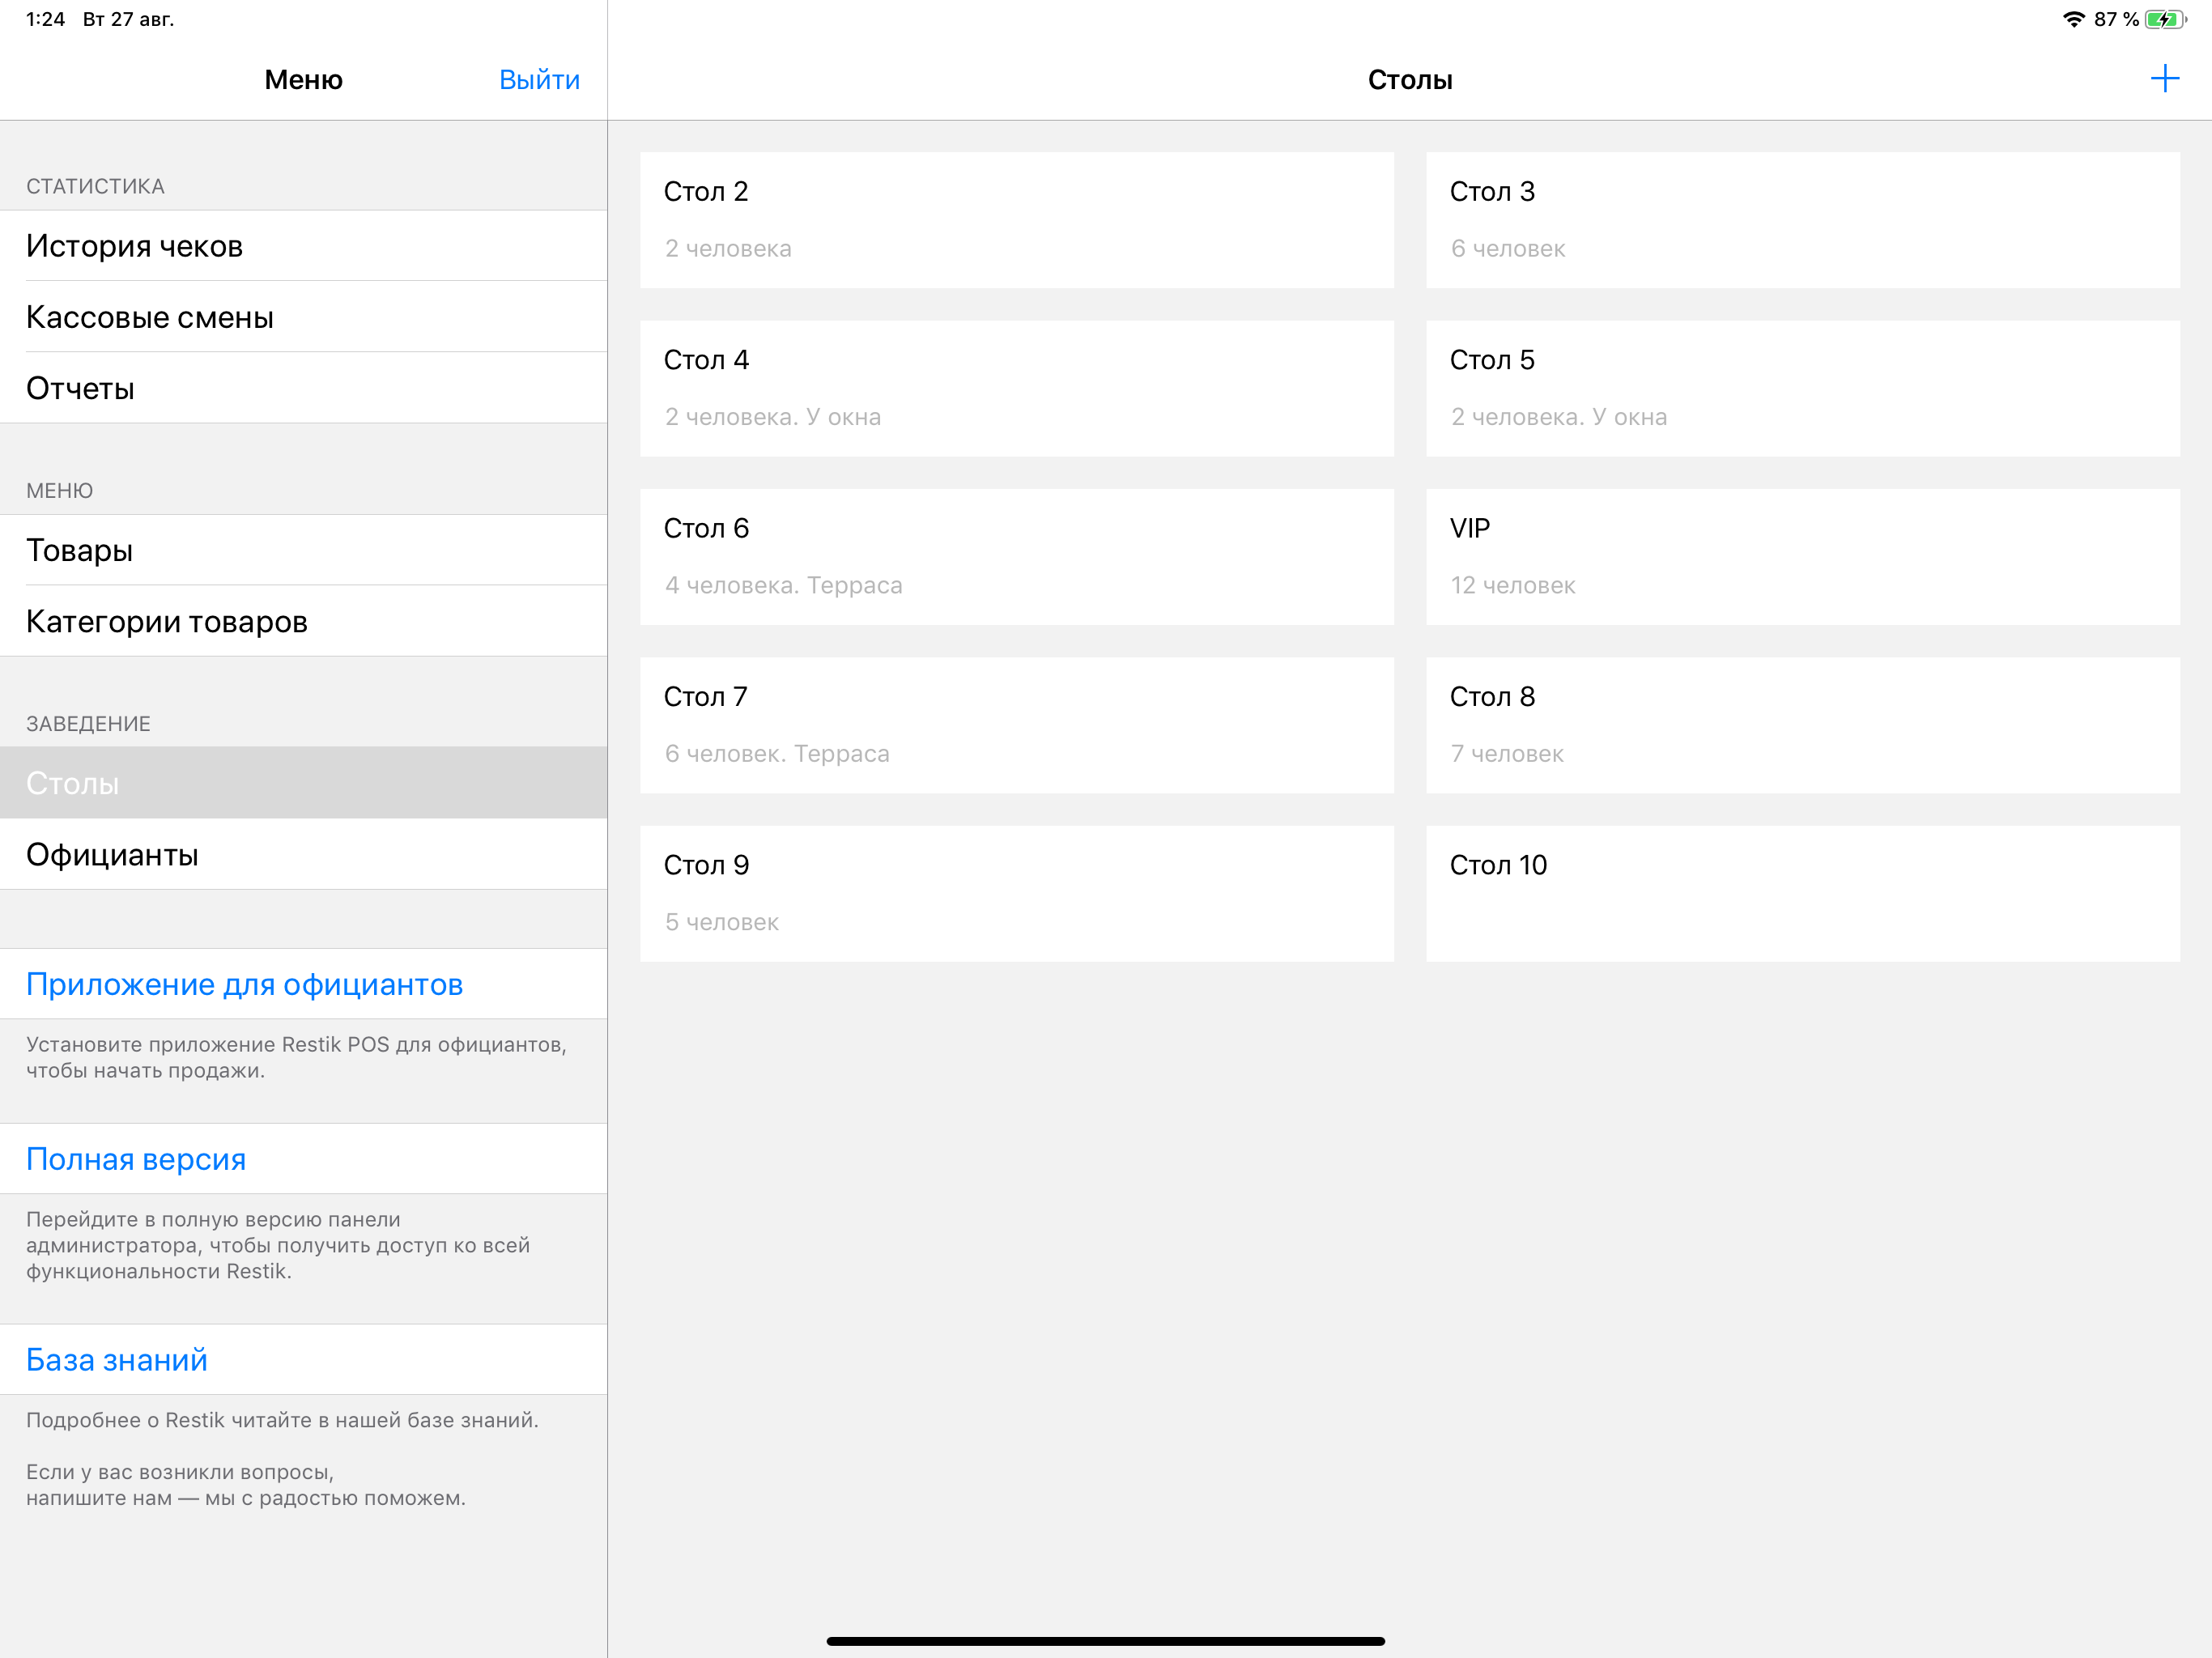Open Стол 5 by the window
Image resolution: width=2212 pixels, height=1658 pixels.
(1802, 388)
